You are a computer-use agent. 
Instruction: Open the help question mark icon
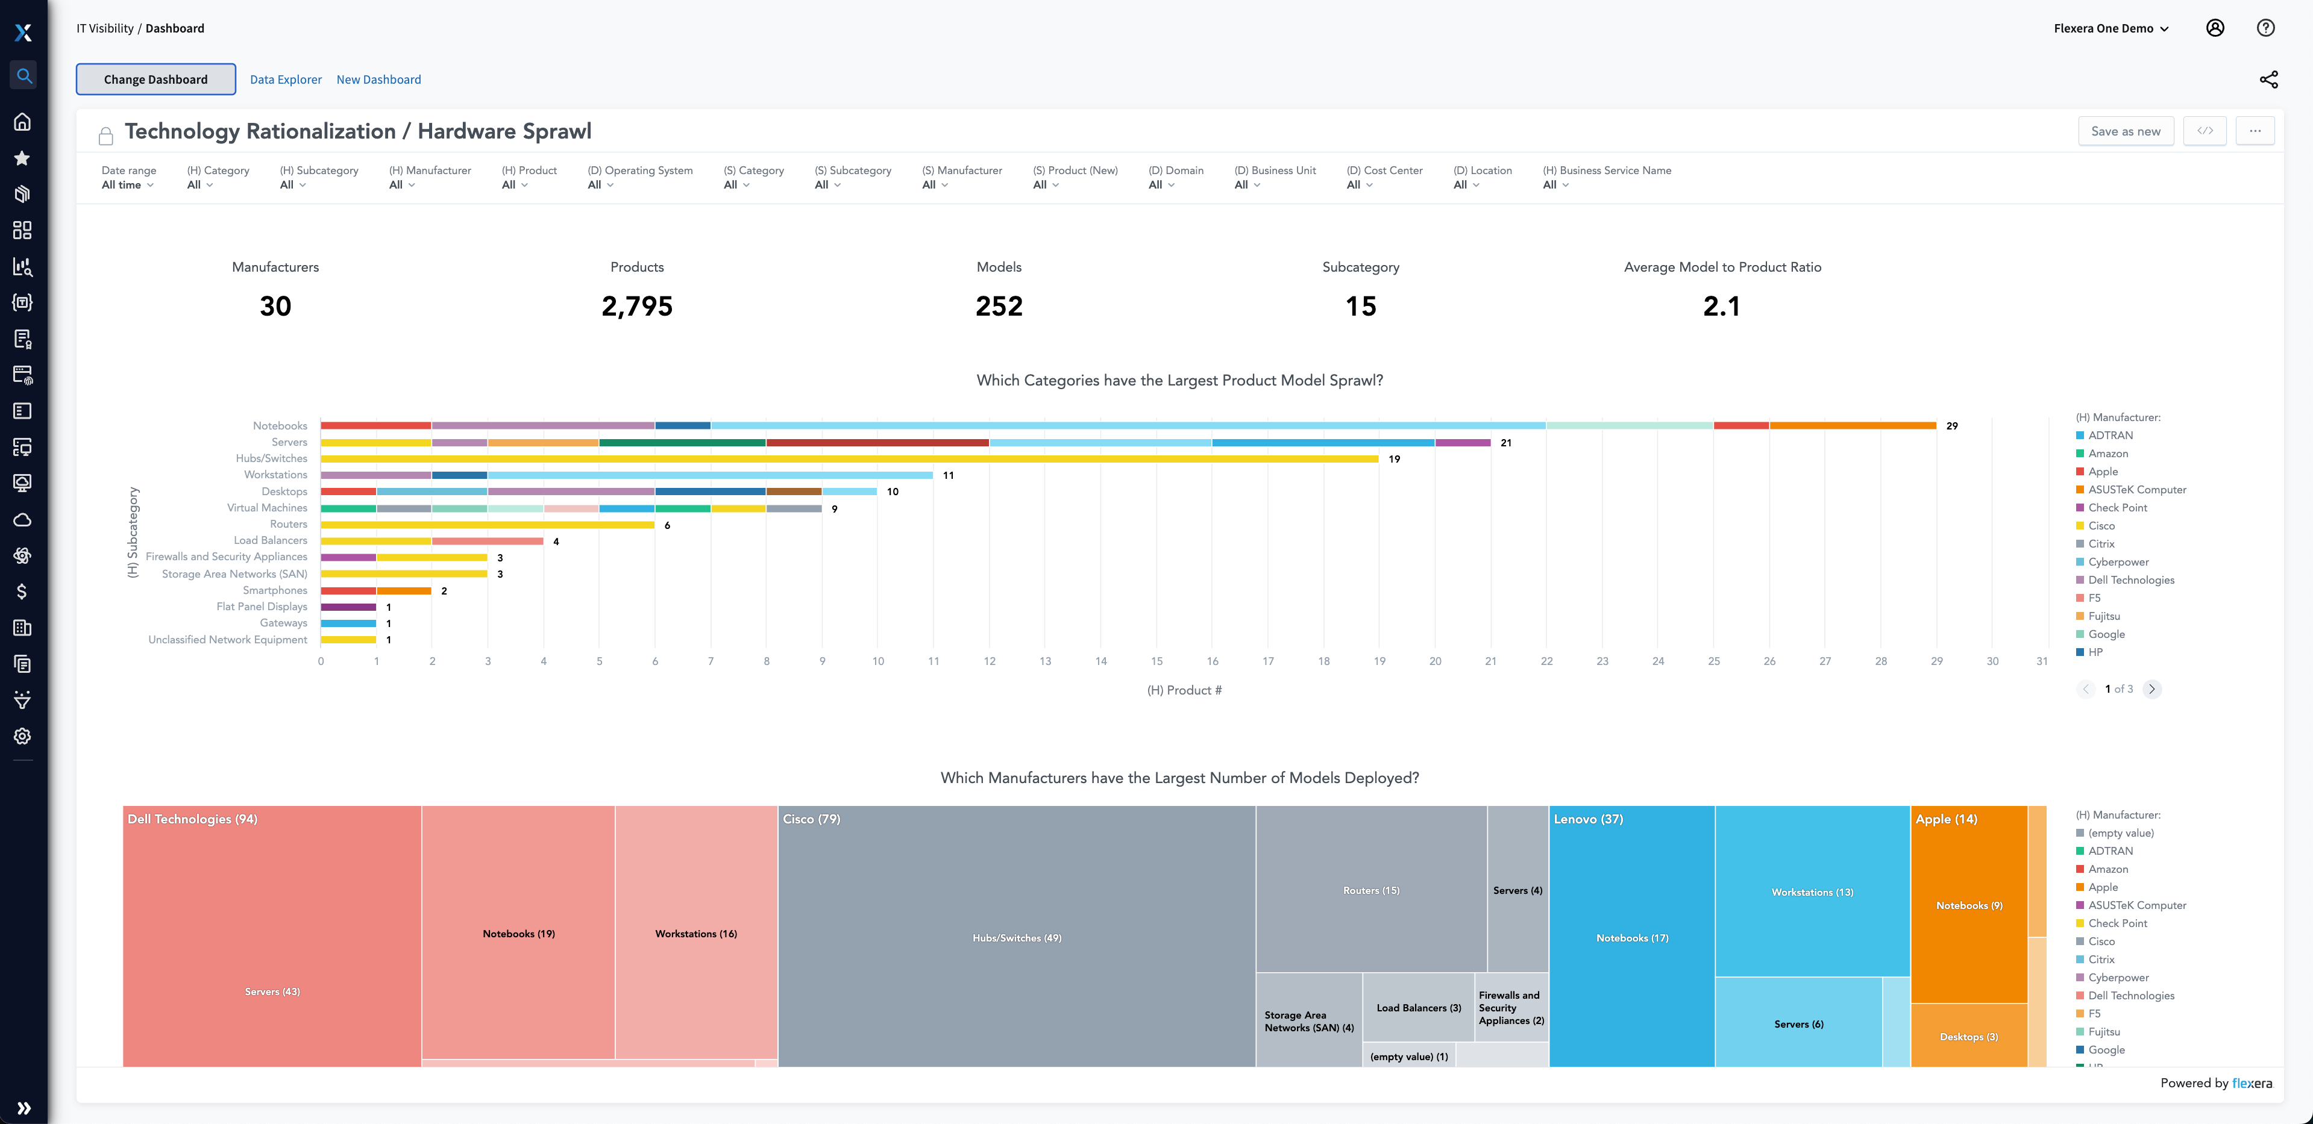2265,28
